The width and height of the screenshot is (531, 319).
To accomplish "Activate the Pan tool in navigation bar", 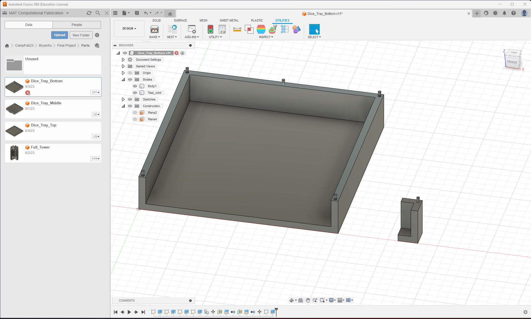I will (308, 300).
